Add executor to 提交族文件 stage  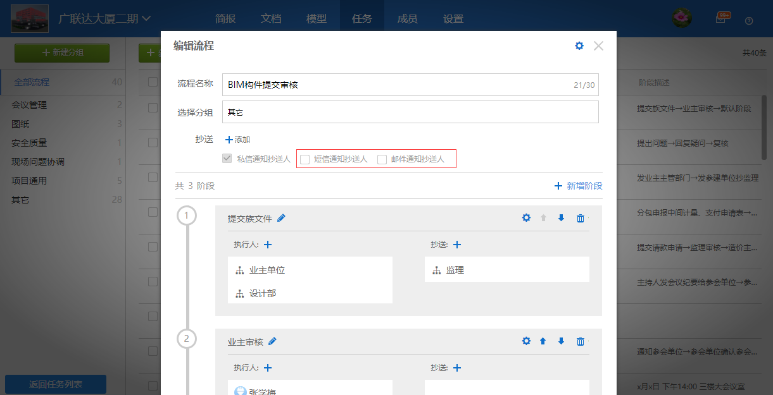(268, 245)
